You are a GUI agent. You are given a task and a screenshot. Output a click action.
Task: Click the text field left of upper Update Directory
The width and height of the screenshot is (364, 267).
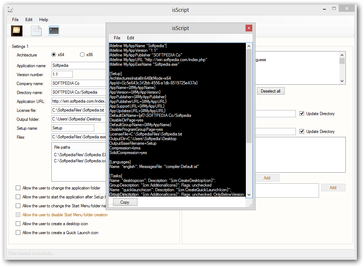click(275, 114)
